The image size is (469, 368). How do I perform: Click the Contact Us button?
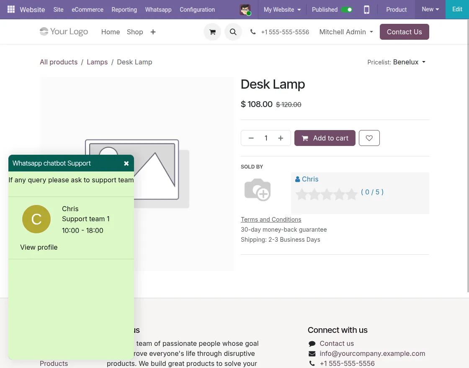[405, 32]
